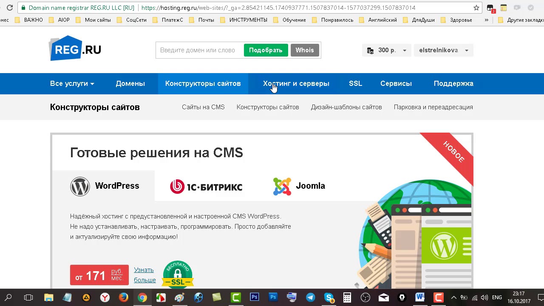Open the Мои сайты bookmarks folder
Viewport: 544px width, 306px height.
[x=93, y=20]
